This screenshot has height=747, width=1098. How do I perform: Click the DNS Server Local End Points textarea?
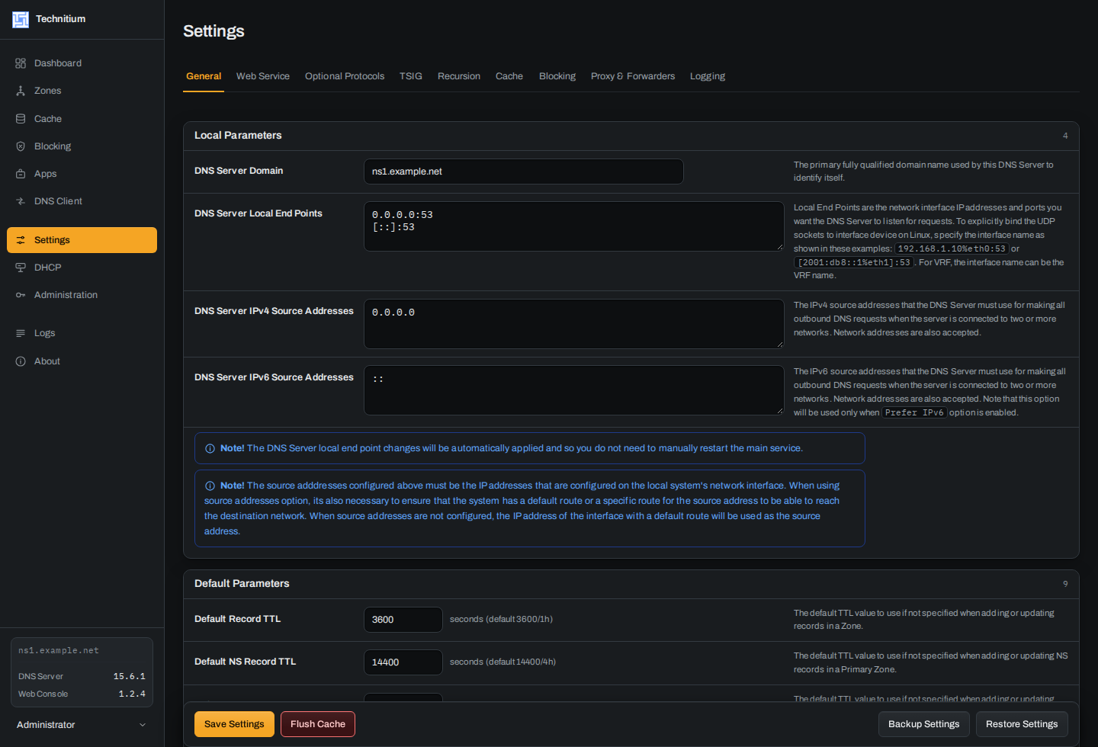[574, 226]
